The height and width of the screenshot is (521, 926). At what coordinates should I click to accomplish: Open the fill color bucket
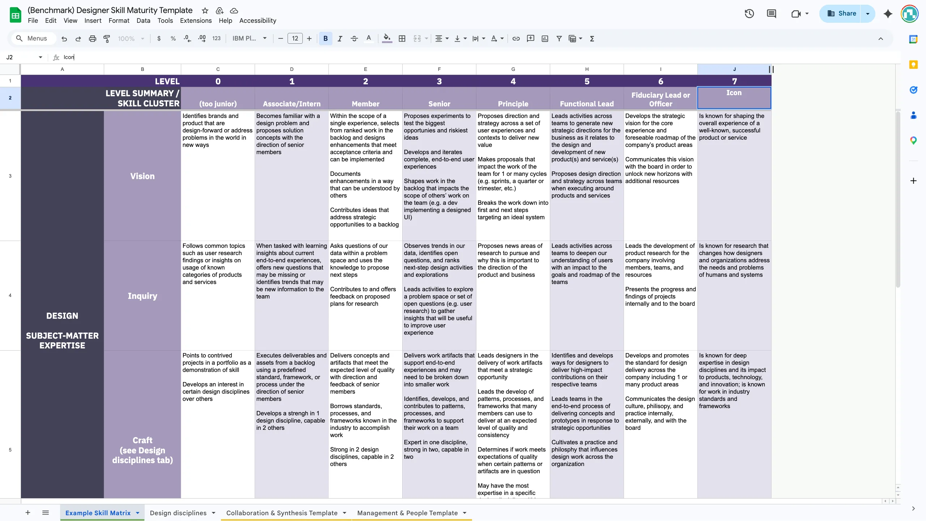387,39
